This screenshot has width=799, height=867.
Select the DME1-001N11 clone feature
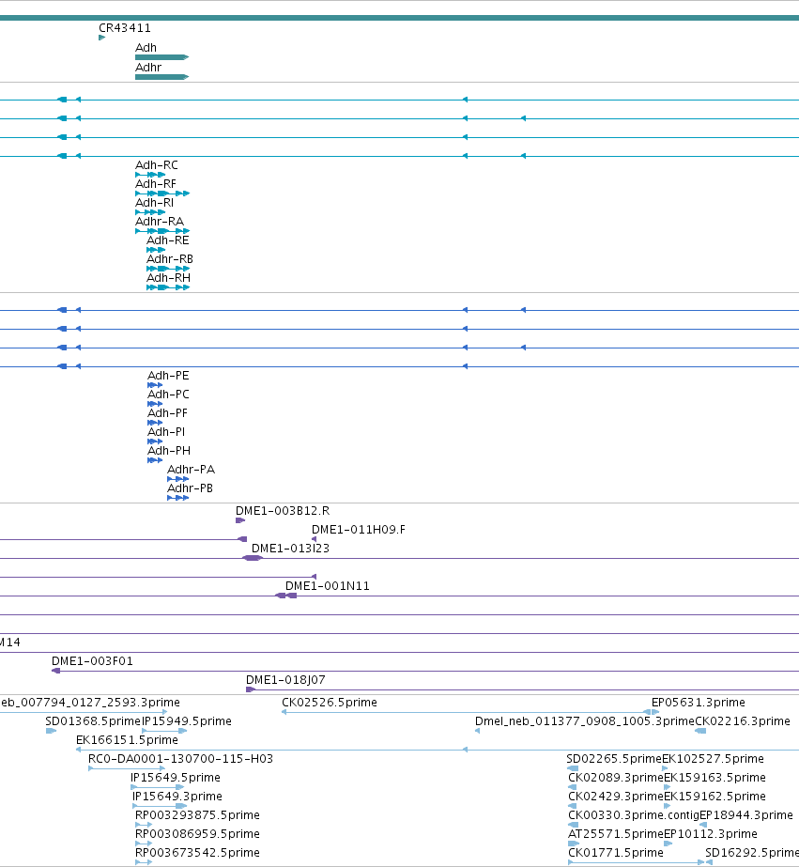(286, 596)
